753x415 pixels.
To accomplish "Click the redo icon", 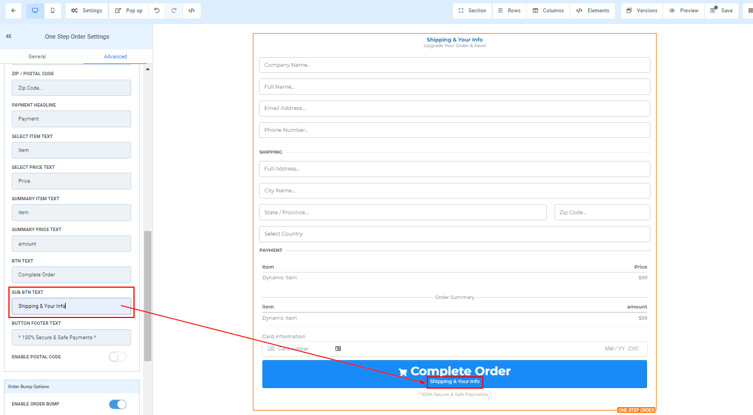I will click(x=174, y=11).
